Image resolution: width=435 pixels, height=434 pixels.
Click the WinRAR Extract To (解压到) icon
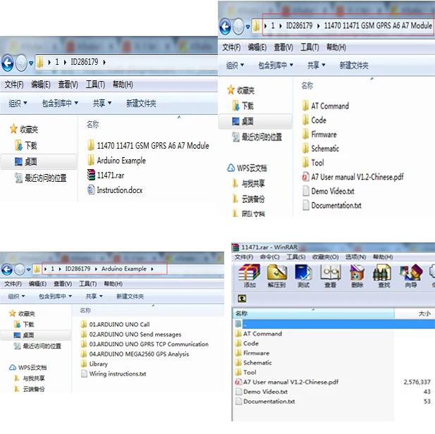276,275
